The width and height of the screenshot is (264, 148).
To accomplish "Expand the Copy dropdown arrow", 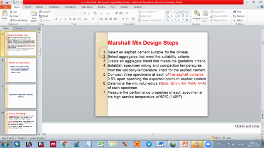I will click(x=20, y=16).
